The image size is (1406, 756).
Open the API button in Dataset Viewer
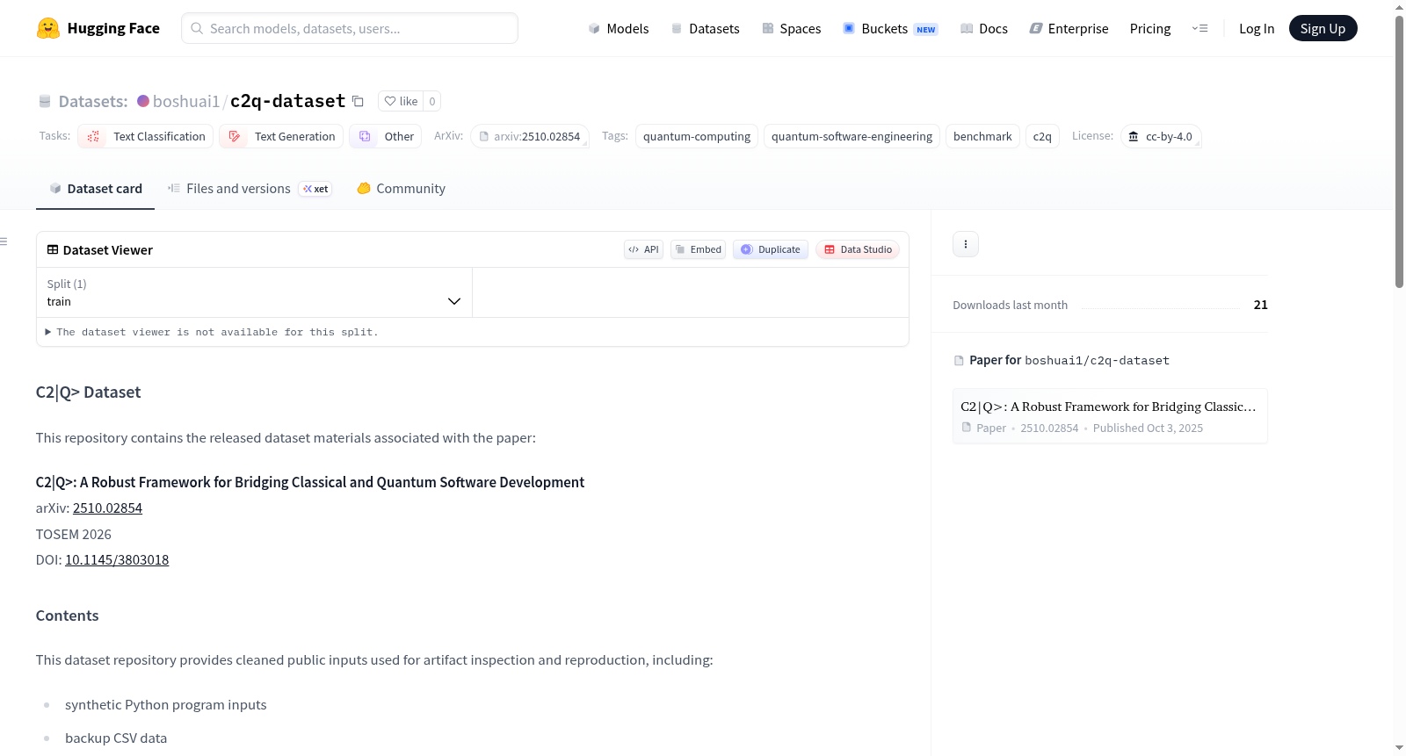643,249
